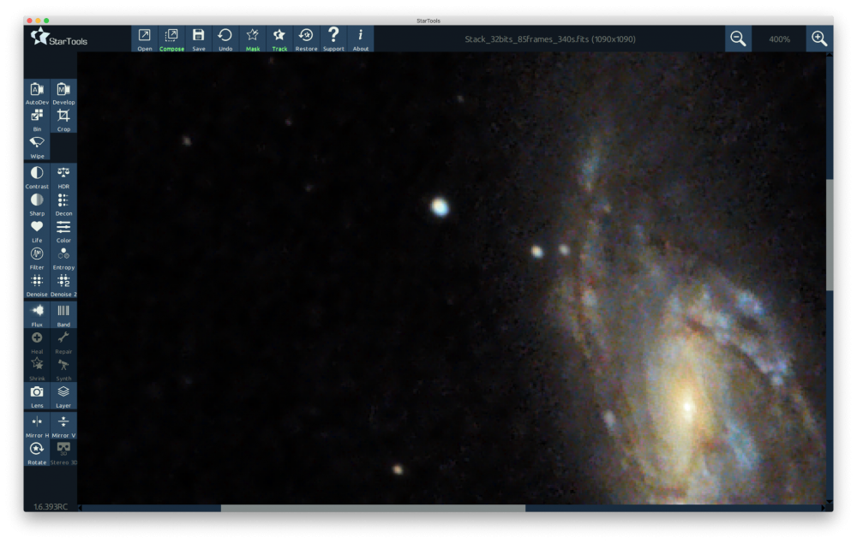This screenshot has width=857, height=543.
Task: Select the Repair module
Action: [x=63, y=342]
